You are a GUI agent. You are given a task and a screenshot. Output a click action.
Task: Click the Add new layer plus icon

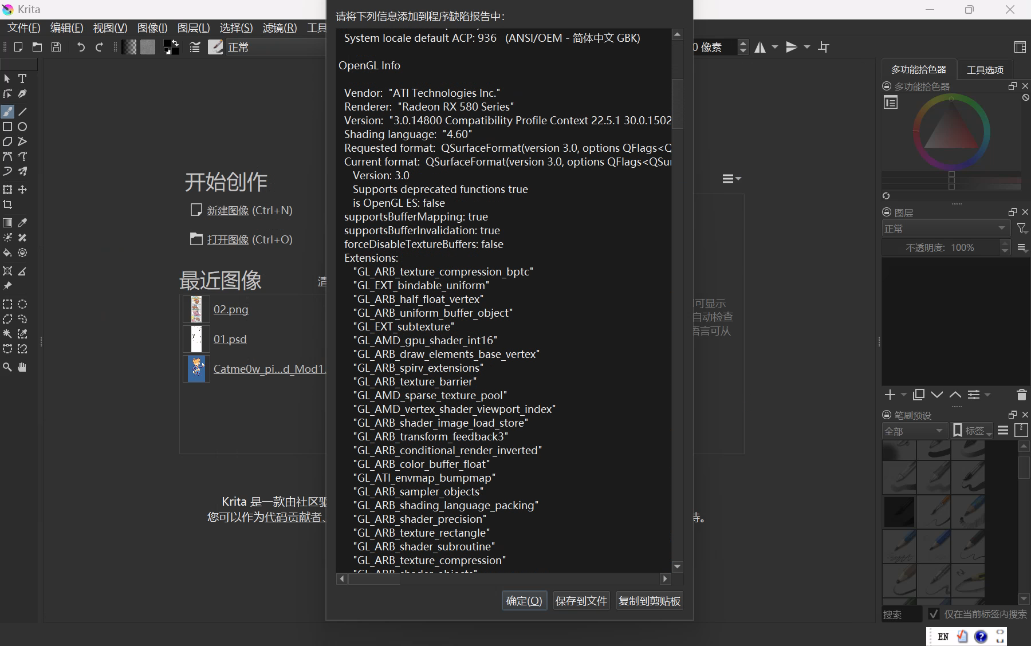[x=889, y=395]
